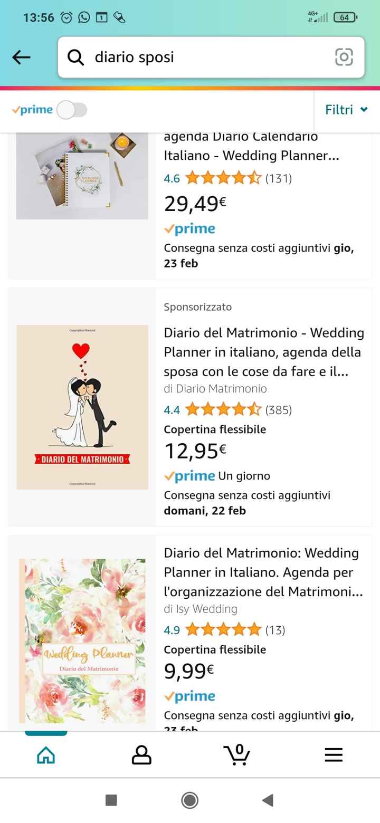Tap the back arrow to return

click(x=21, y=58)
